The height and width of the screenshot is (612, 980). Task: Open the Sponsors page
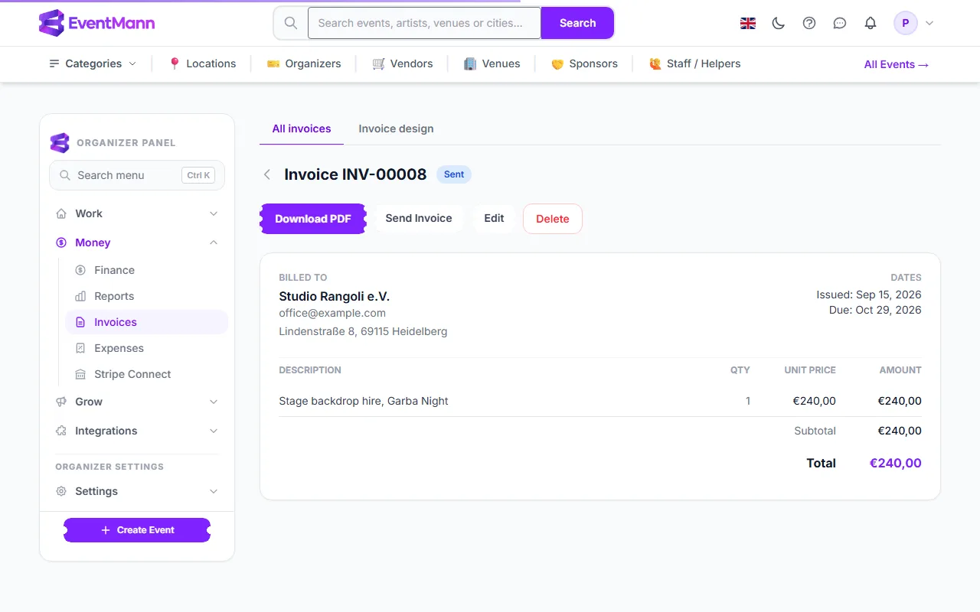[x=584, y=63]
